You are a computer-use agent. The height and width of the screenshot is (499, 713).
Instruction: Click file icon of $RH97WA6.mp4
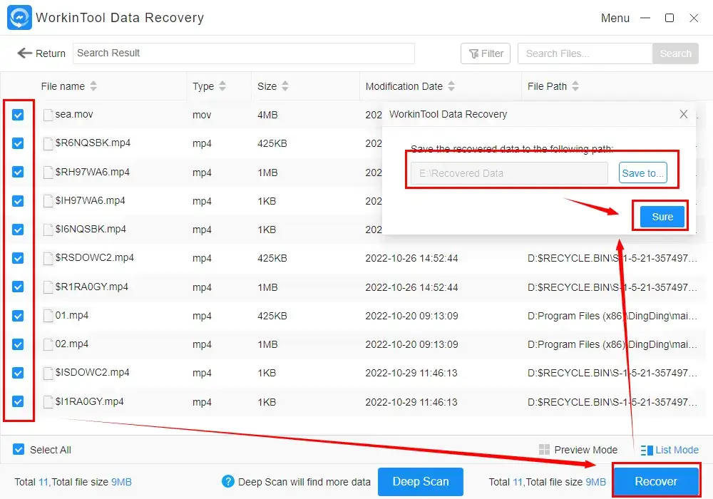(48, 173)
